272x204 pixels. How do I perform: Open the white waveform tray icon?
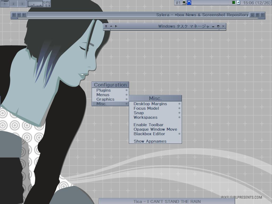[x=239, y=3]
